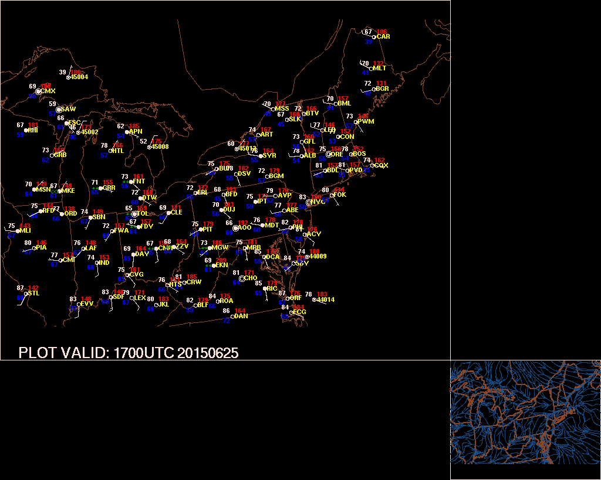Image resolution: width=601 pixels, height=480 pixels.
Task: Select the ROA station label
Action: 226,301
